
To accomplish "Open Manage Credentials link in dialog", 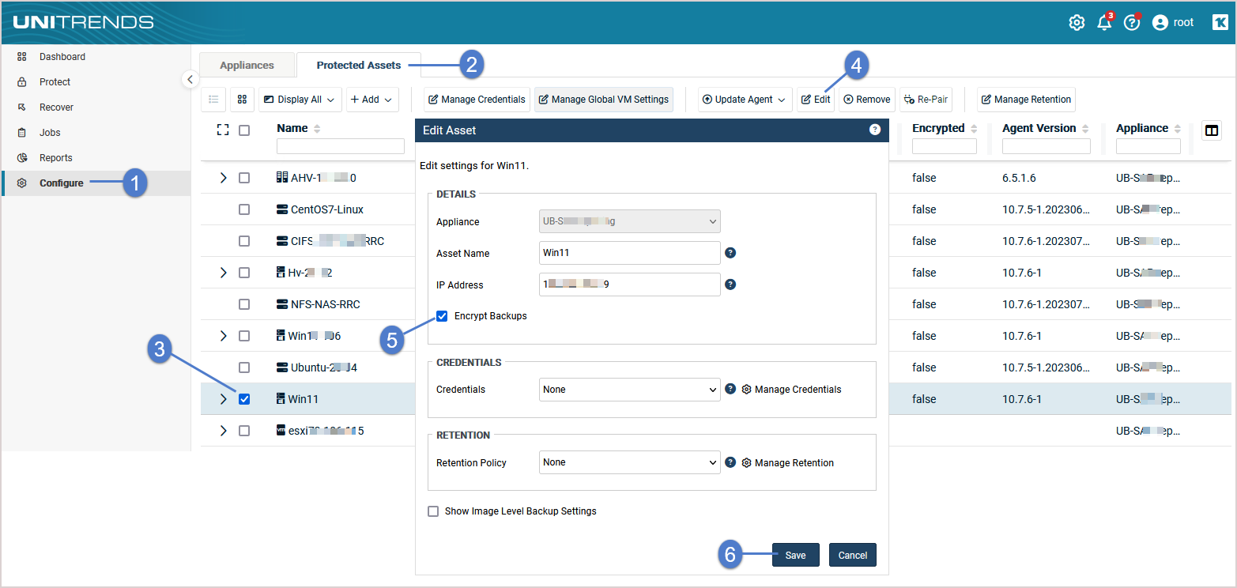I will 791,390.
